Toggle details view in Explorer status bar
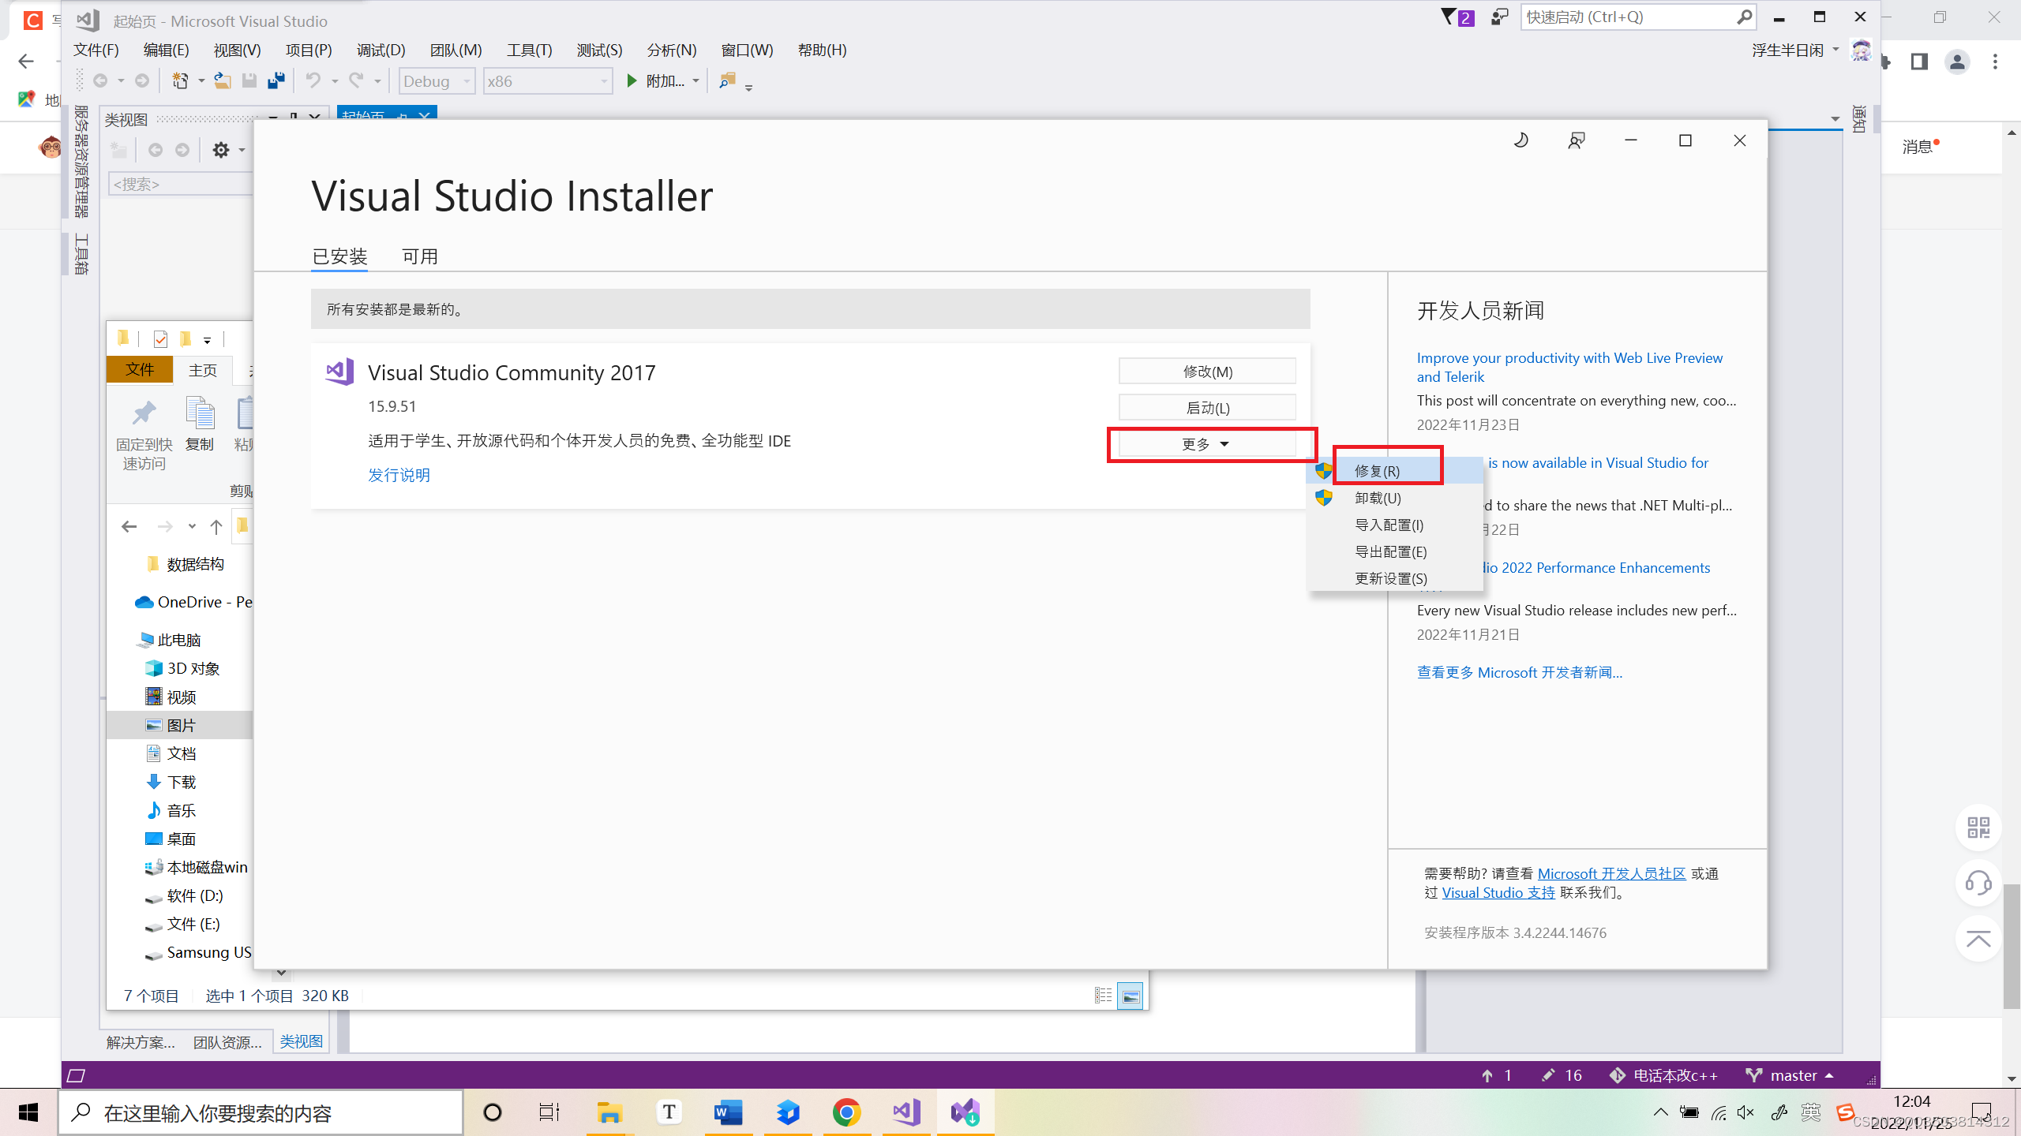Viewport: 2021px width, 1136px height. pos(1103,996)
